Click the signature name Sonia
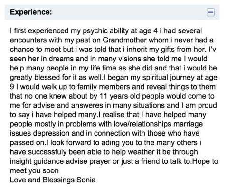Viewport: 227px width, 190px height. click(x=86, y=180)
